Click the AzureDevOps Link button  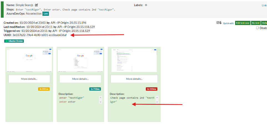[46, 14]
